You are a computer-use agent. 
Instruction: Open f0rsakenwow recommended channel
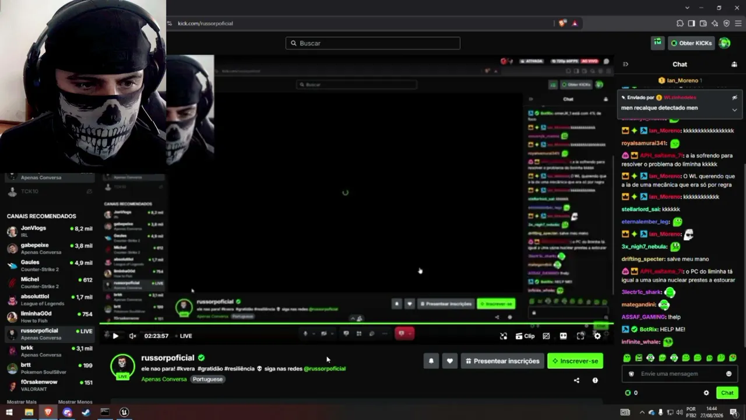click(x=50, y=385)
